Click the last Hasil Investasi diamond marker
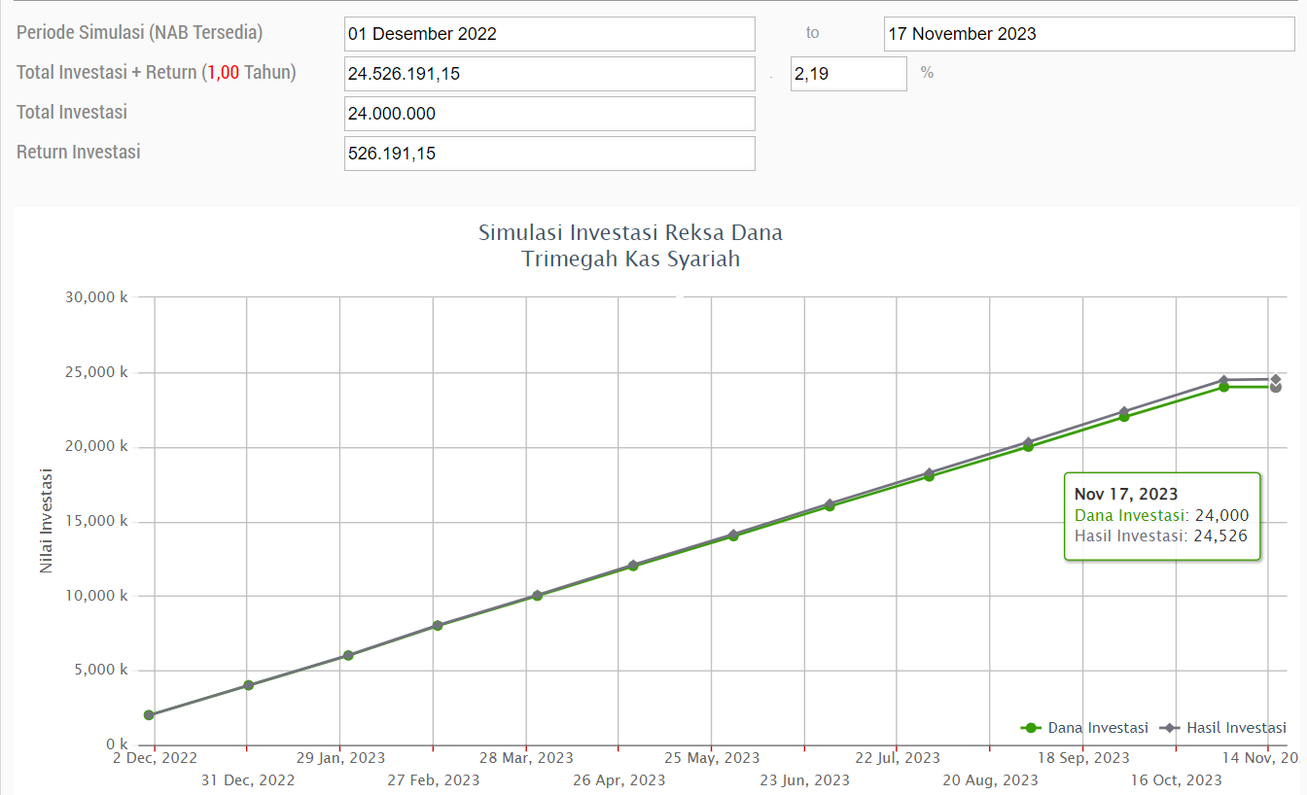Screen dimensions: 1307x795 pos(1275,379)
